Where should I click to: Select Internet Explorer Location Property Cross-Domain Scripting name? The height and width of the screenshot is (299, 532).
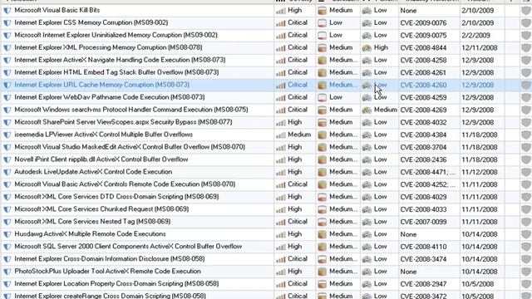click(x=116, y=284)
